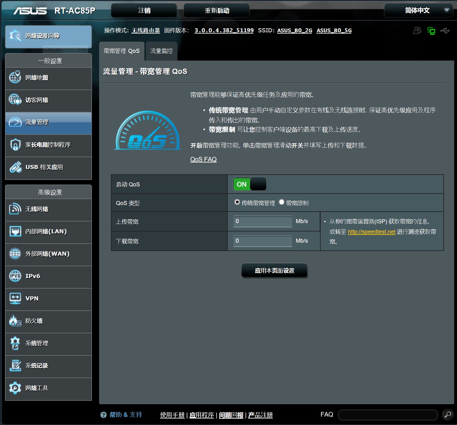This screenshot has width=457, height=425.
Task: Open the QoS FAQ link
Action: pyautogui.click(x=203, y=159)
